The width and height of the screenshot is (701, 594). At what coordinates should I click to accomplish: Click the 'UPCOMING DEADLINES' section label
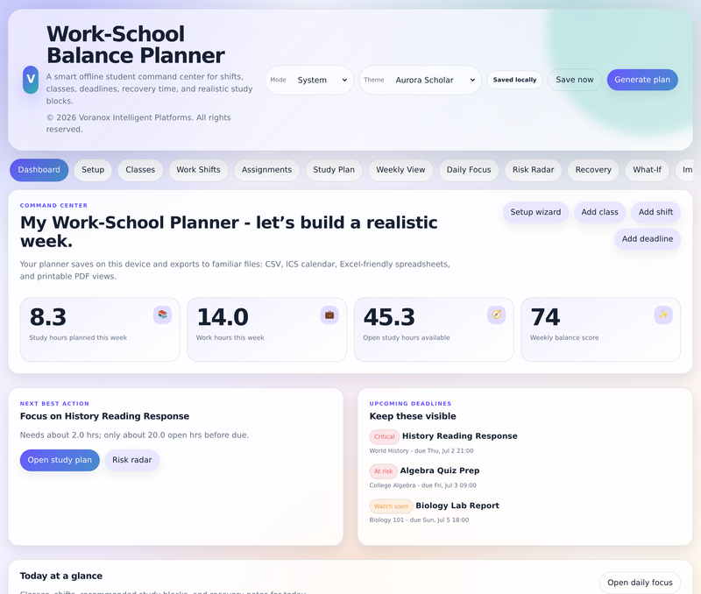(410, 404)
